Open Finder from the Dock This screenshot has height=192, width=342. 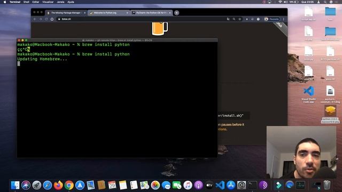coord(15,185)
